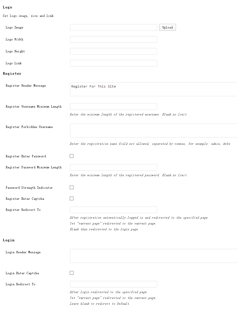This screenshot has height=312, width=237.
Task: Focus the Register Forbidden Username textarea
Action: 153,131
